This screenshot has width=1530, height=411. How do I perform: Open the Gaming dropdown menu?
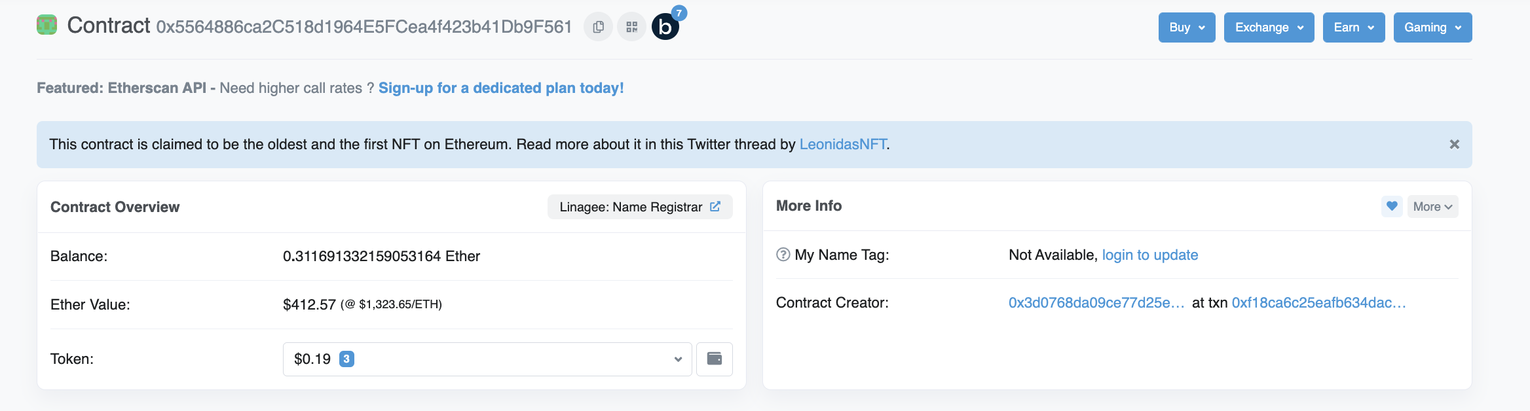[1432, 27]
